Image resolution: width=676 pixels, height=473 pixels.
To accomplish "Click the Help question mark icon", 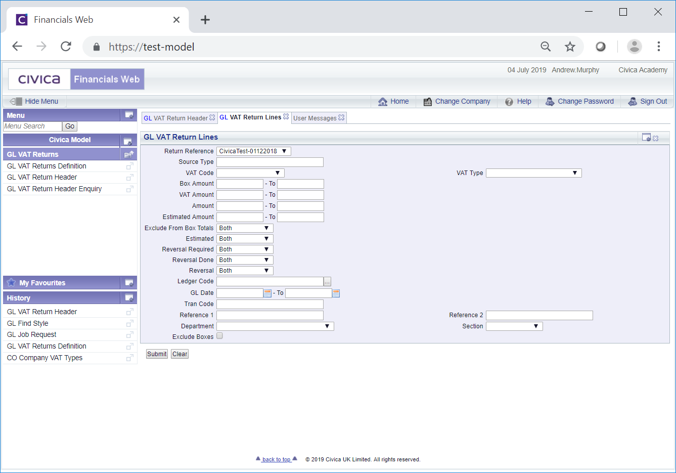I will pyautogui.click(x=509, y=102).
